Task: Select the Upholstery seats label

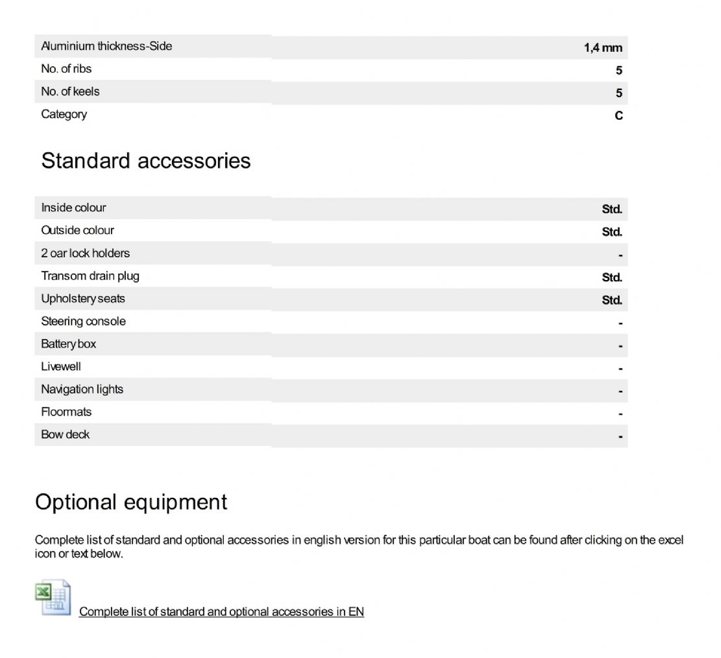Action: [x=83, y=298]
